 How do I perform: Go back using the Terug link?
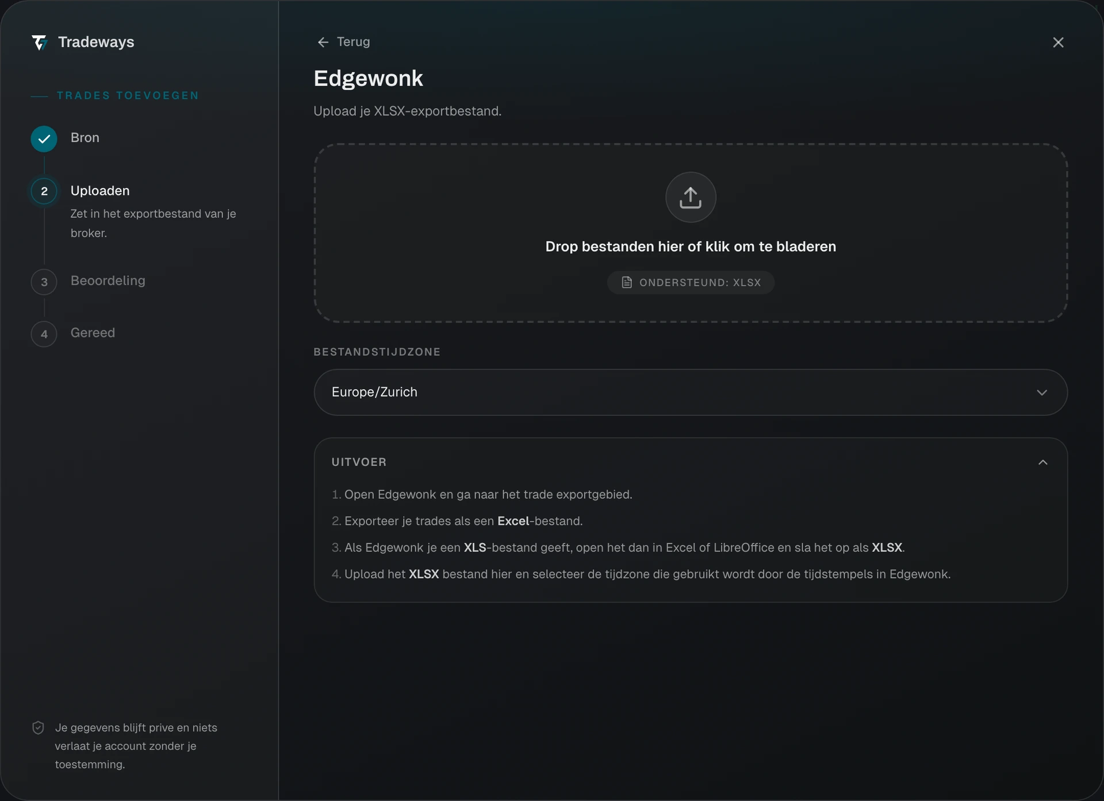click(x=344, y=42)
